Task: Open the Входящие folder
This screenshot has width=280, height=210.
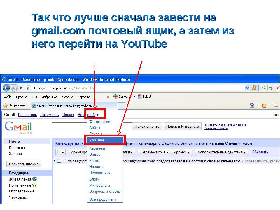Action: click(19, 173)
